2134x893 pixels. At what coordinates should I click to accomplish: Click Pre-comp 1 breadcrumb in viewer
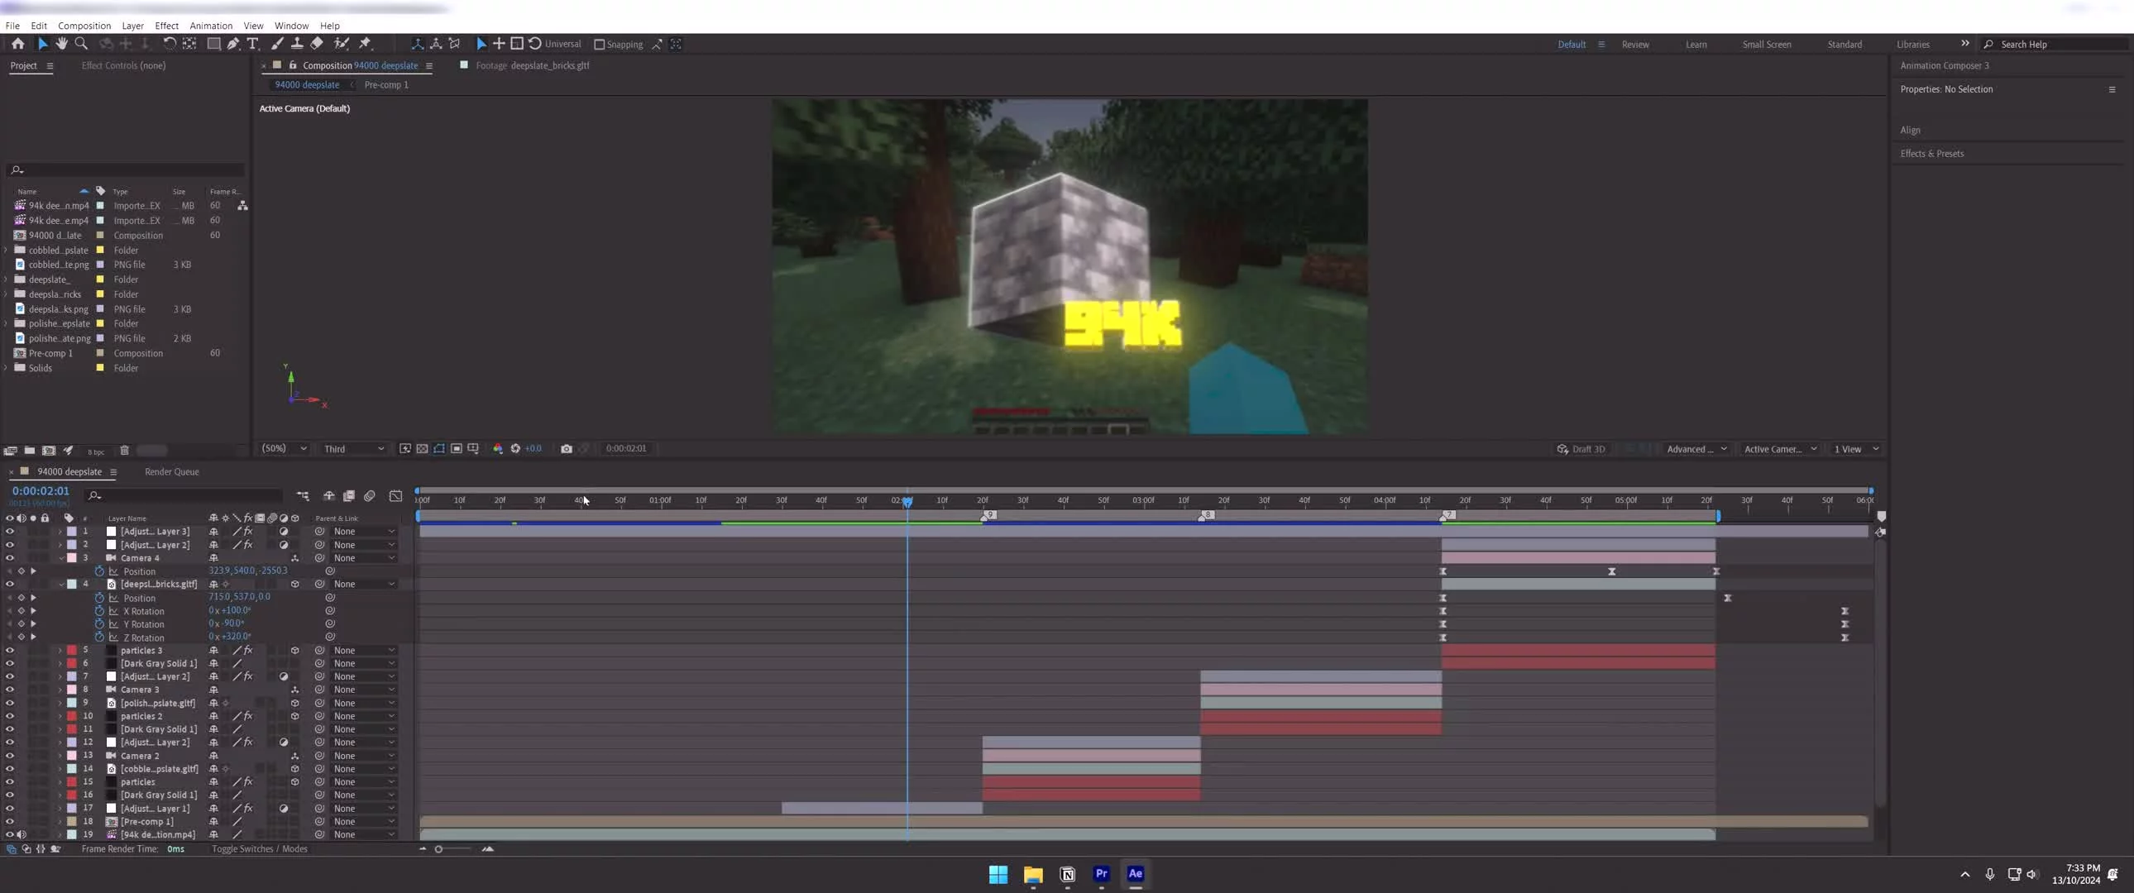pyautogui.click(x=386, y=84)
